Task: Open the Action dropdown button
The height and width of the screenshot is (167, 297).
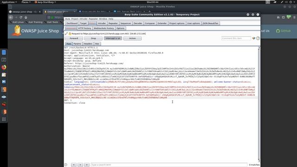Action: click(132, 38)
